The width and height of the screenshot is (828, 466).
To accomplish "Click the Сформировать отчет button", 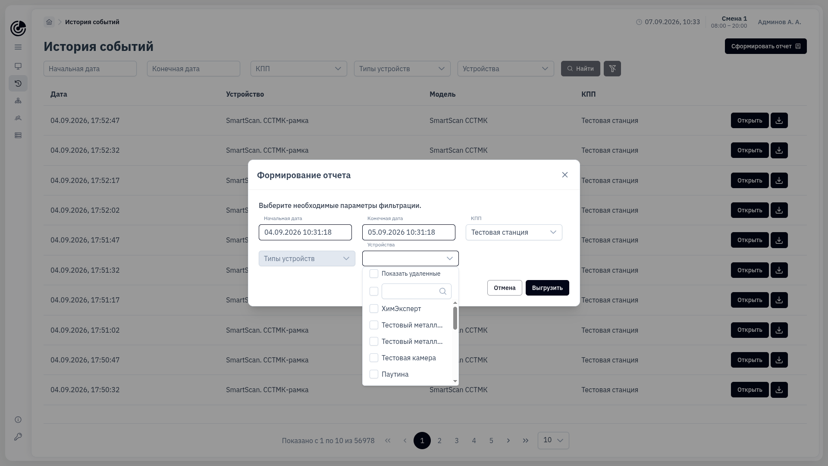I will tap(766, 46).
